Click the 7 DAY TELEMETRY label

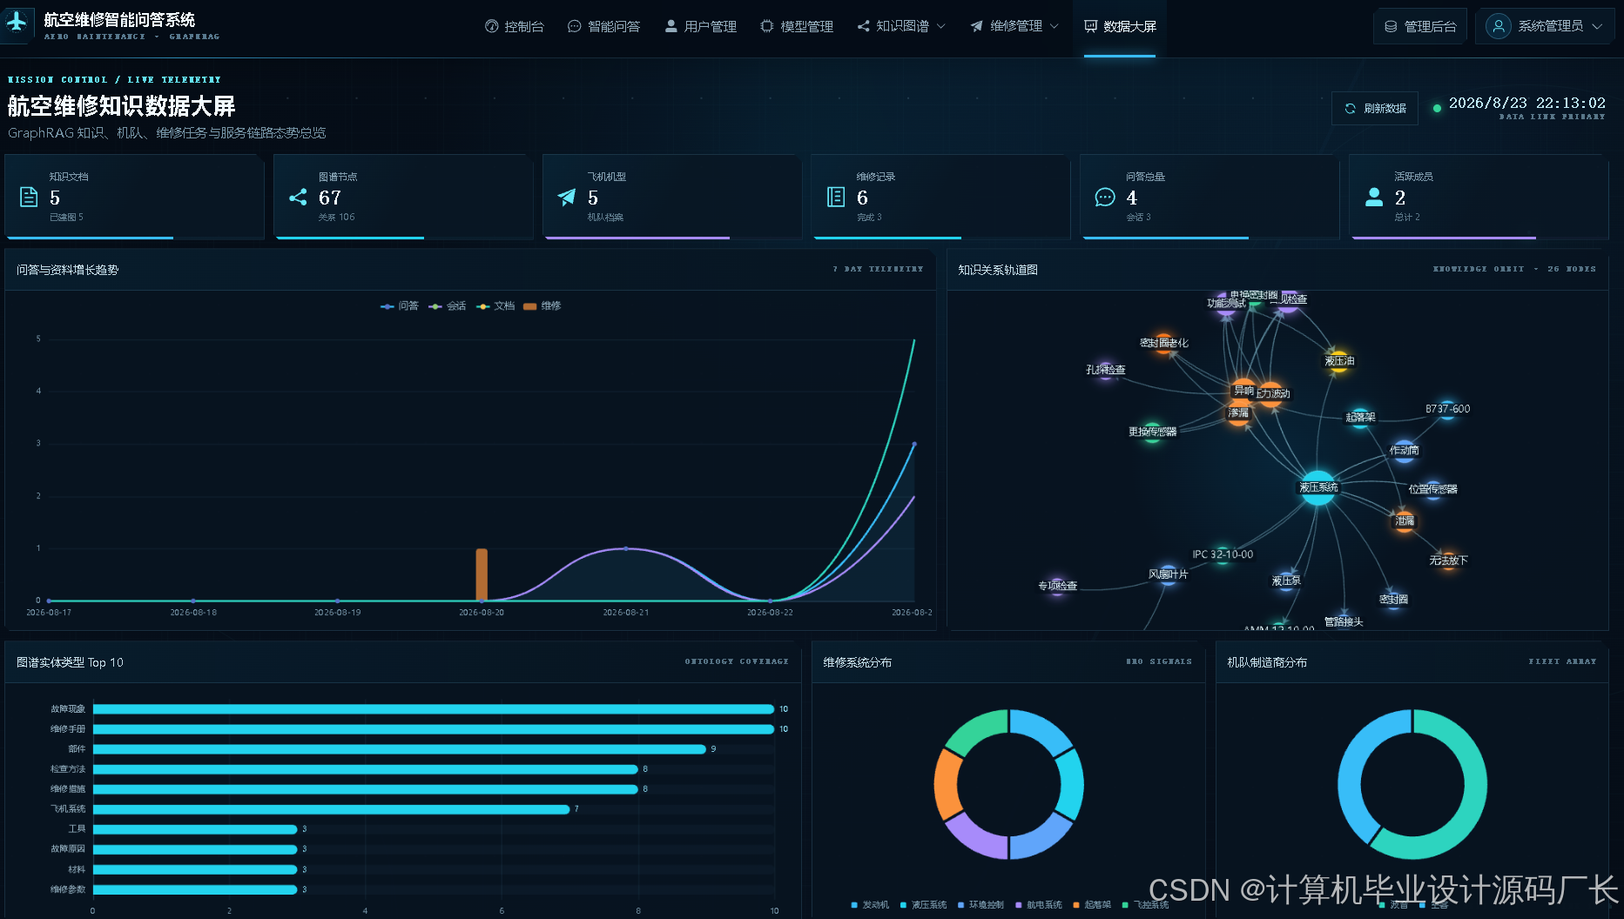[878, 269]
